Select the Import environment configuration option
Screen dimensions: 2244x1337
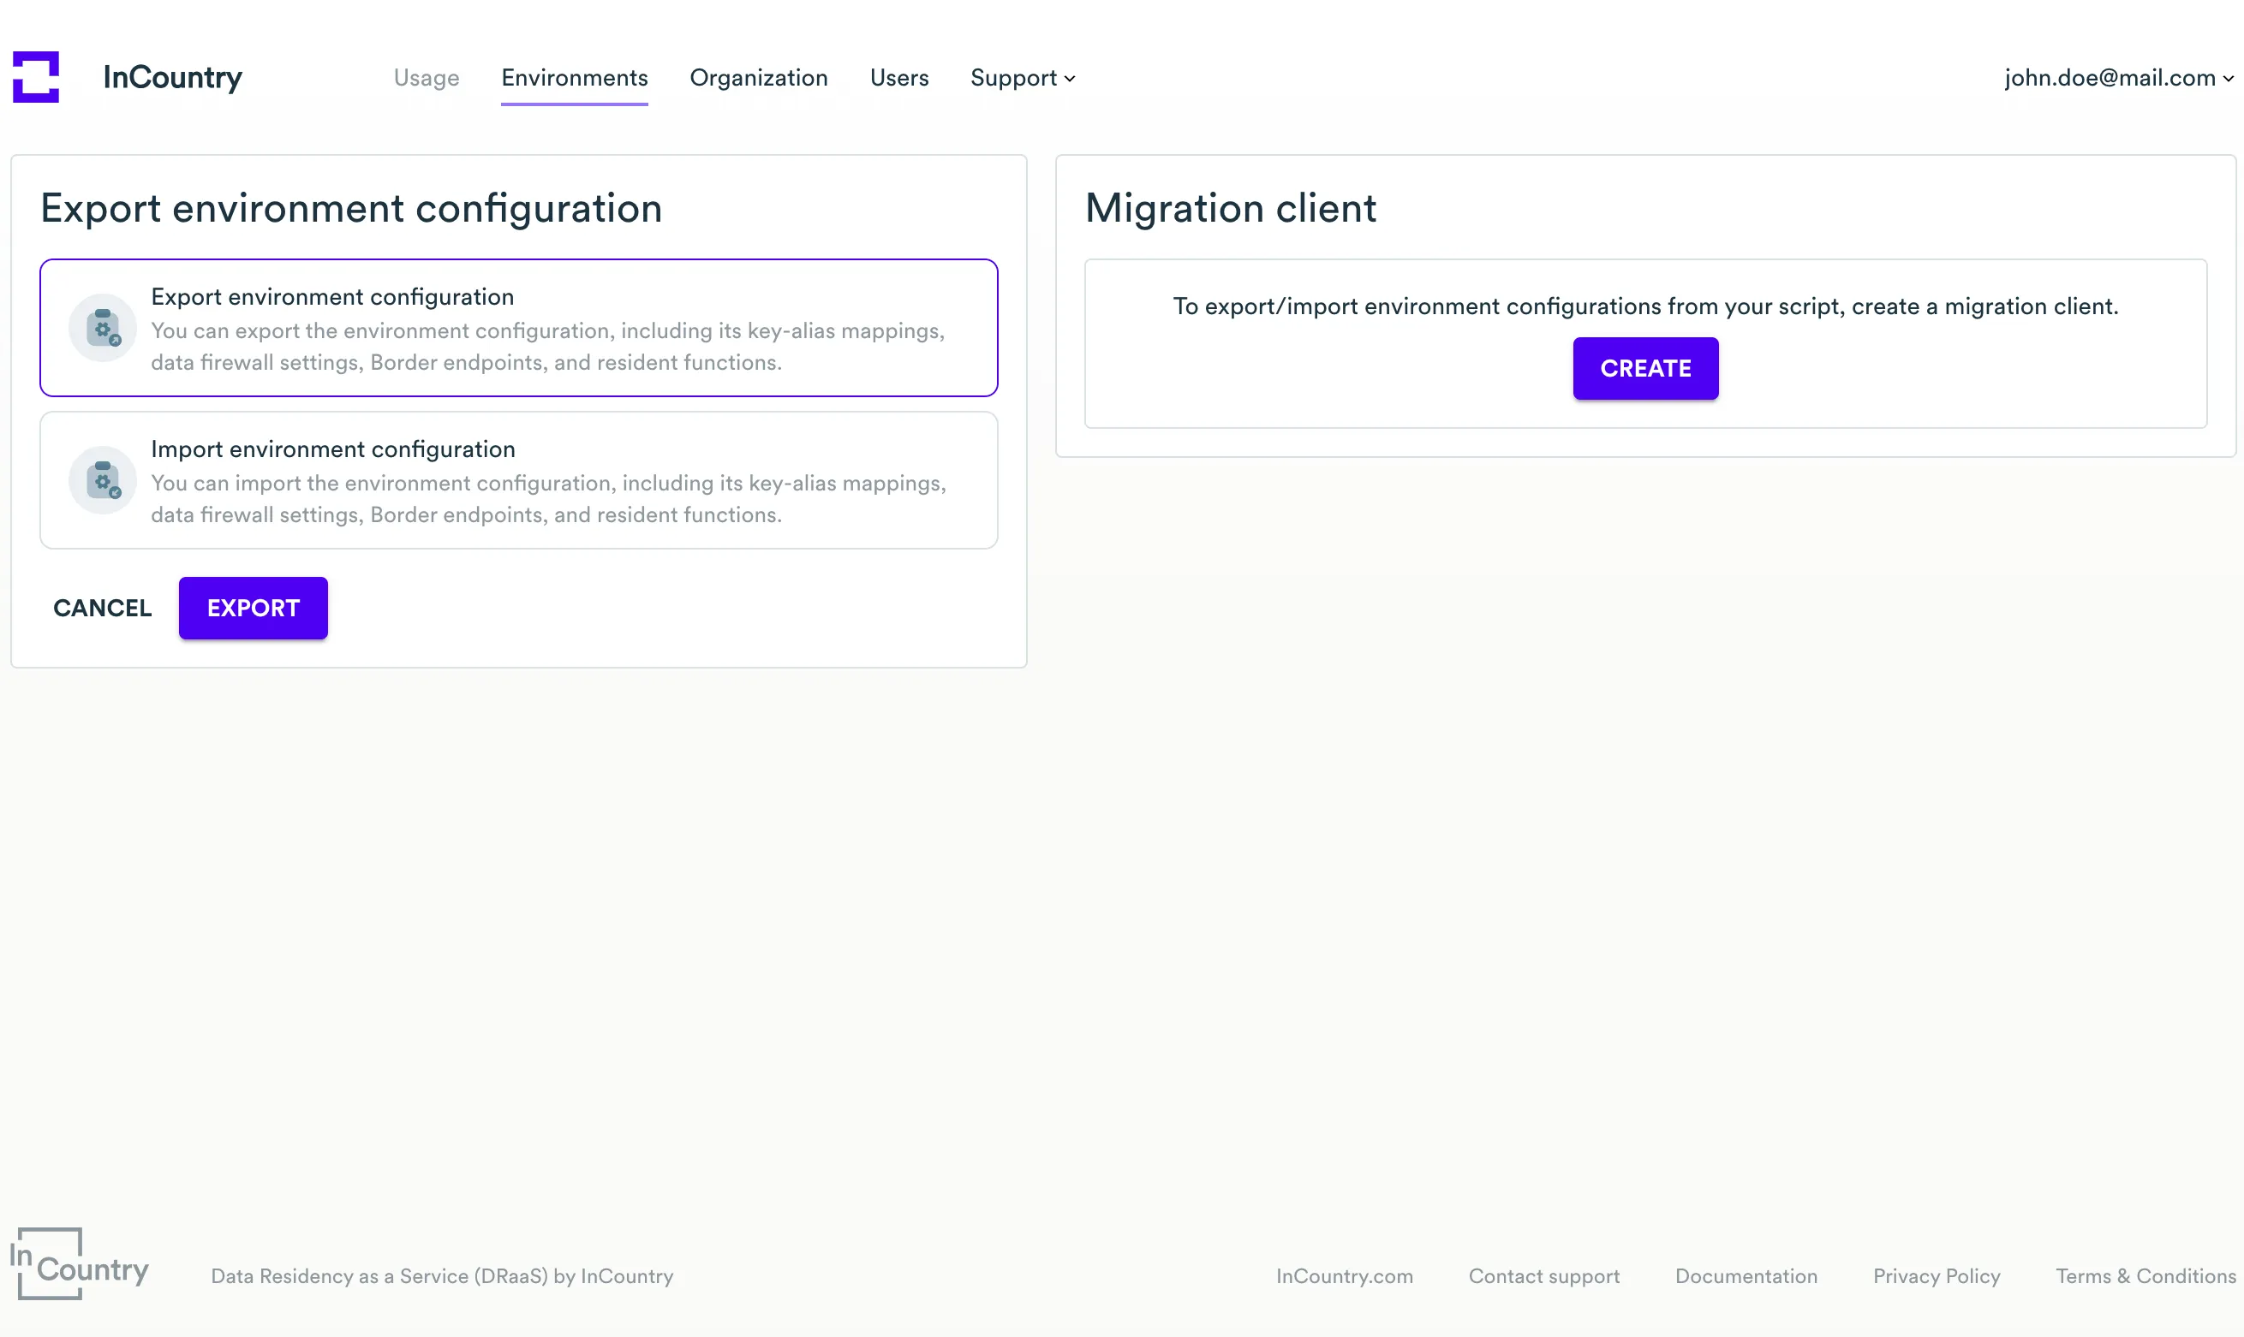(519, 480)
